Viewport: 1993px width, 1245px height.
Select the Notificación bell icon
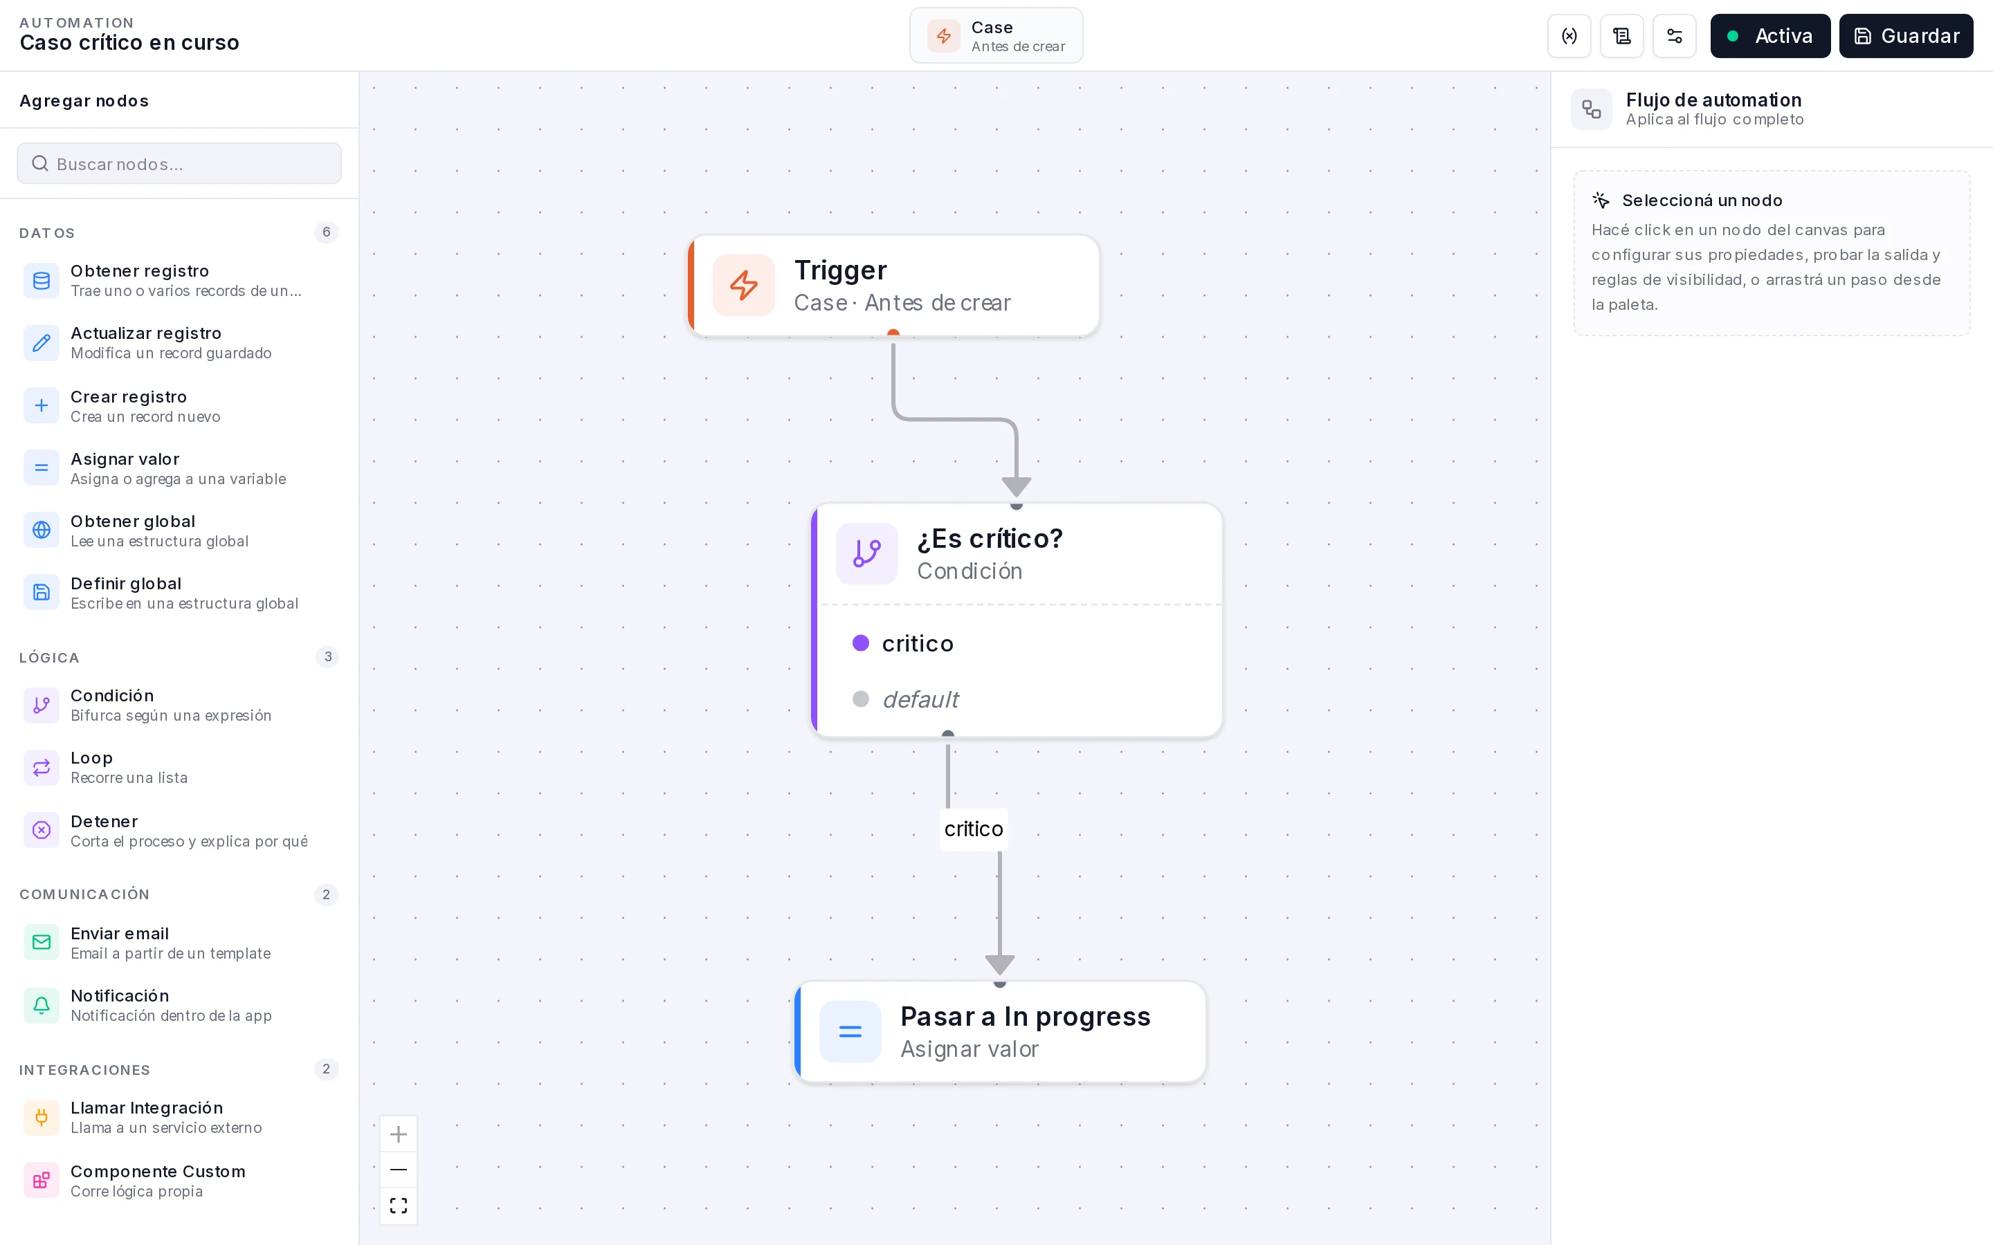coord(42,1006)
